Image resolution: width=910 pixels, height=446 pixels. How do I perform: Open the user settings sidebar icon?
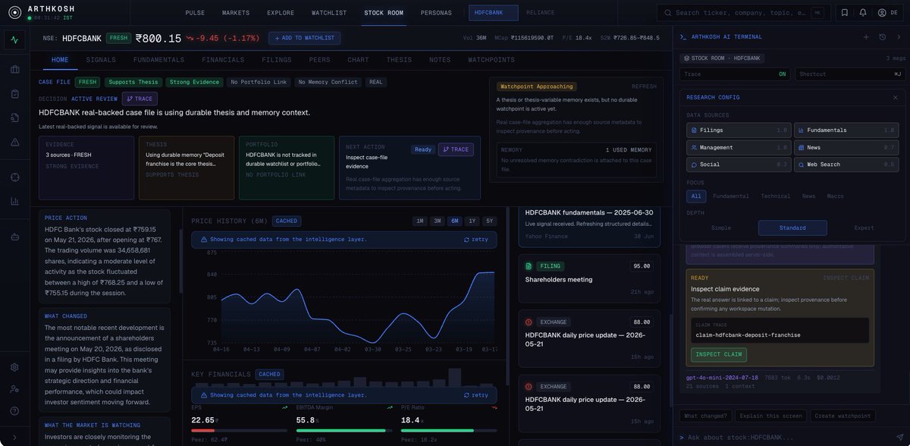14,389
